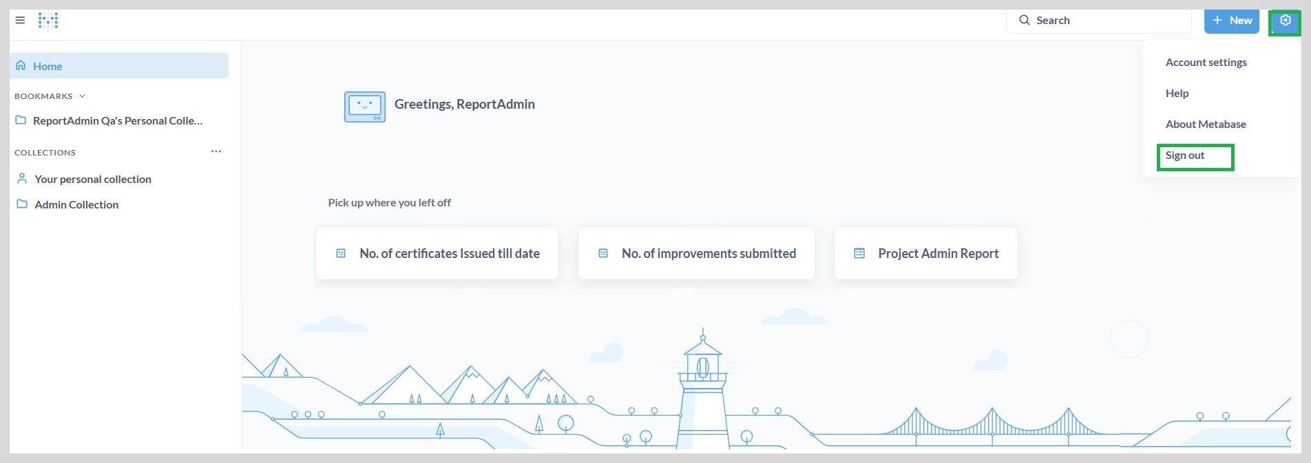Viewport: 1311px width, 463px height.
Task: Open the Collections ellipsis options menu
Action: [x=216, y=151]
